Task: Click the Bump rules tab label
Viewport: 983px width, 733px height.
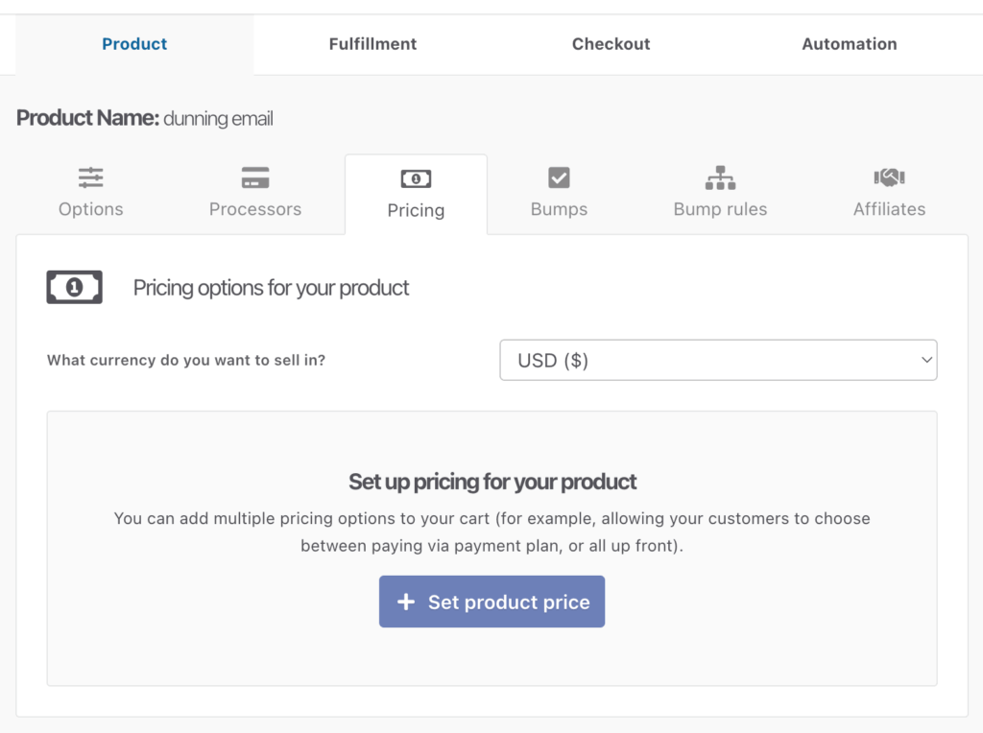Action: [720, 209]
